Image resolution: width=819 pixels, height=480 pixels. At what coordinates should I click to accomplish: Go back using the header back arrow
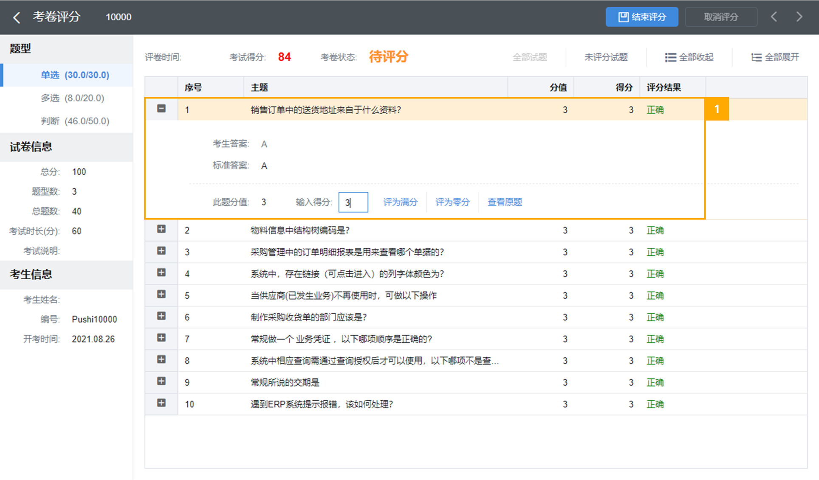[17, 17]
